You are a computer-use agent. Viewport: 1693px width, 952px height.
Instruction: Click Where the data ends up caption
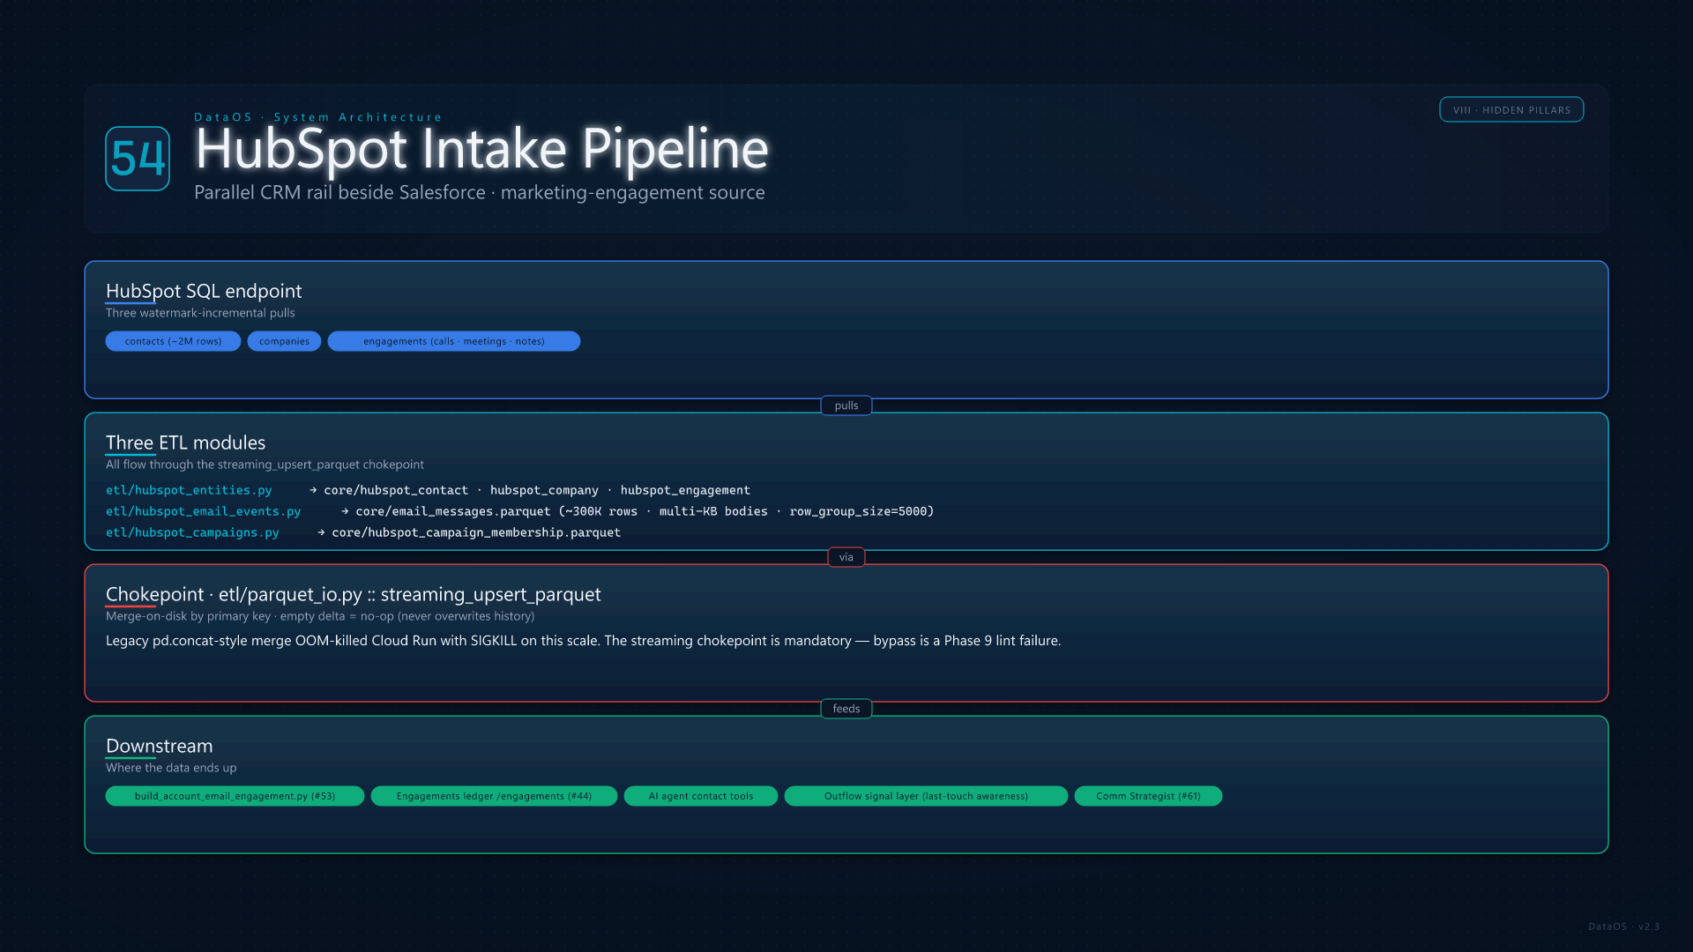(x=171, y=768)
